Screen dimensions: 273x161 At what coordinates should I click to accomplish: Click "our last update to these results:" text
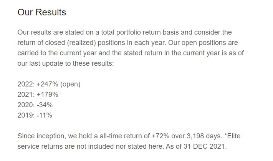(x=66, y=63)
